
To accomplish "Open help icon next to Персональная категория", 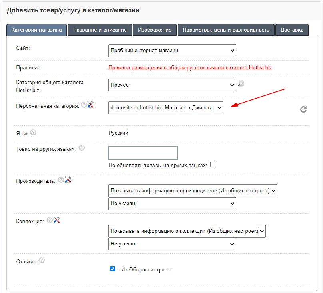I will pos(84,105).
